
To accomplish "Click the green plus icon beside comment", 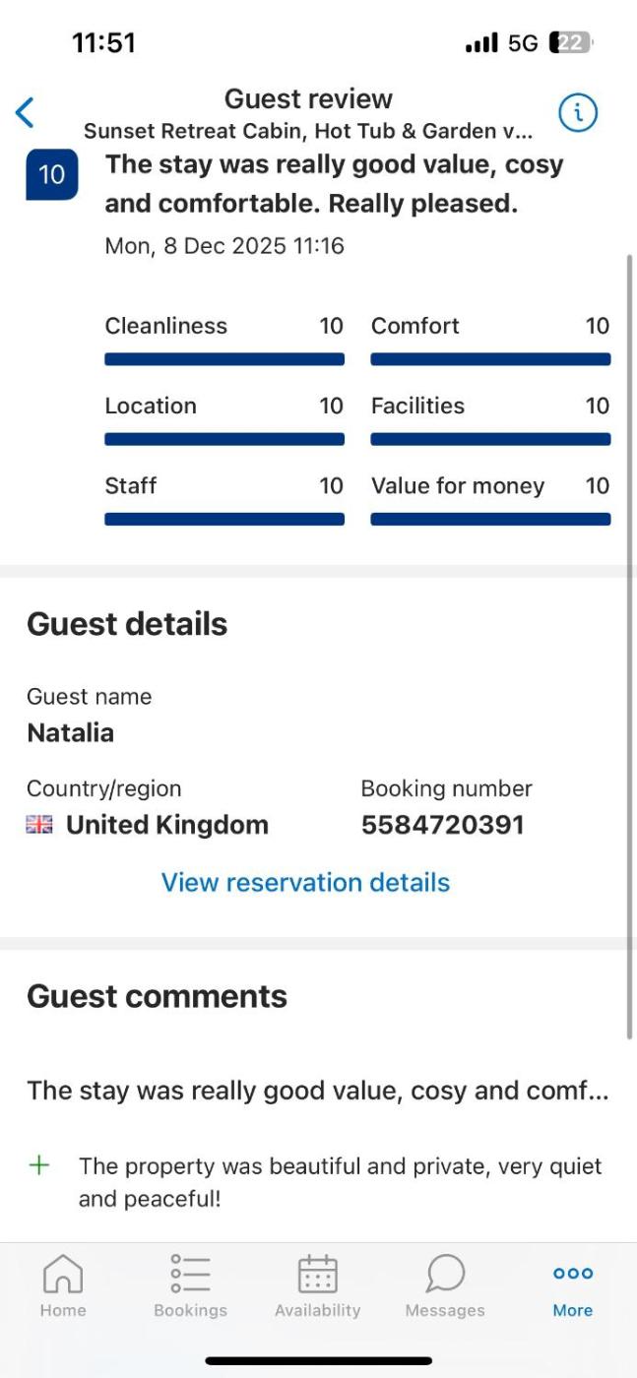I will pyautogui.click(x=39, y=1166).
